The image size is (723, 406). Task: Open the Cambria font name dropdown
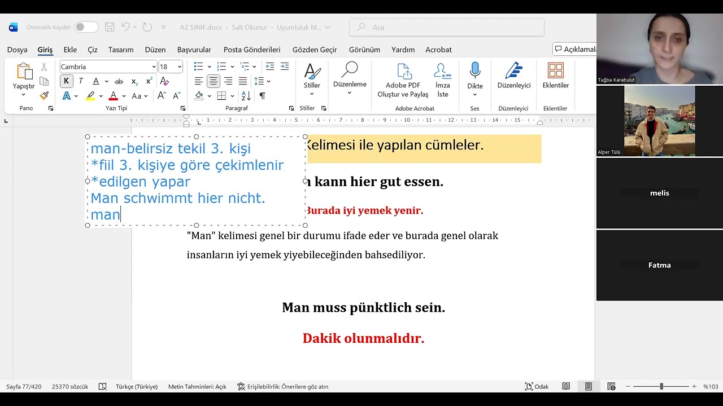[154, 67]
